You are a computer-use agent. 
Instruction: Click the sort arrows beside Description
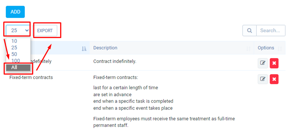click(x=248, y=49)
